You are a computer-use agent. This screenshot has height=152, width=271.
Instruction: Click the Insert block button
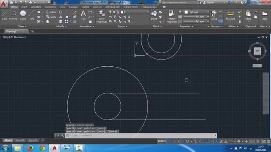click(x=154, y=15)
